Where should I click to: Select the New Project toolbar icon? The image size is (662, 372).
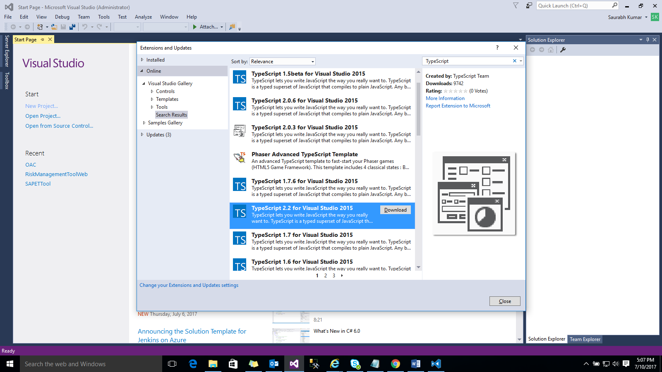(40, 26)
